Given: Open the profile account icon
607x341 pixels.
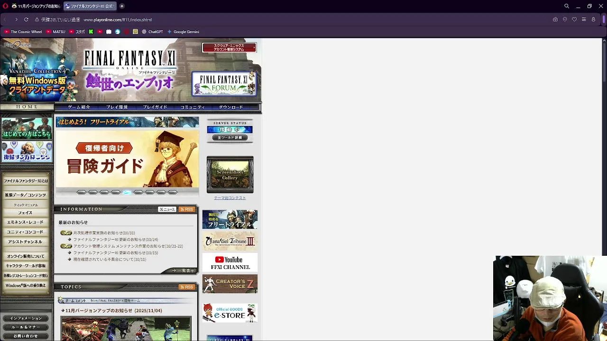Looking at the screenshot, I should click(x=593, y=19).
